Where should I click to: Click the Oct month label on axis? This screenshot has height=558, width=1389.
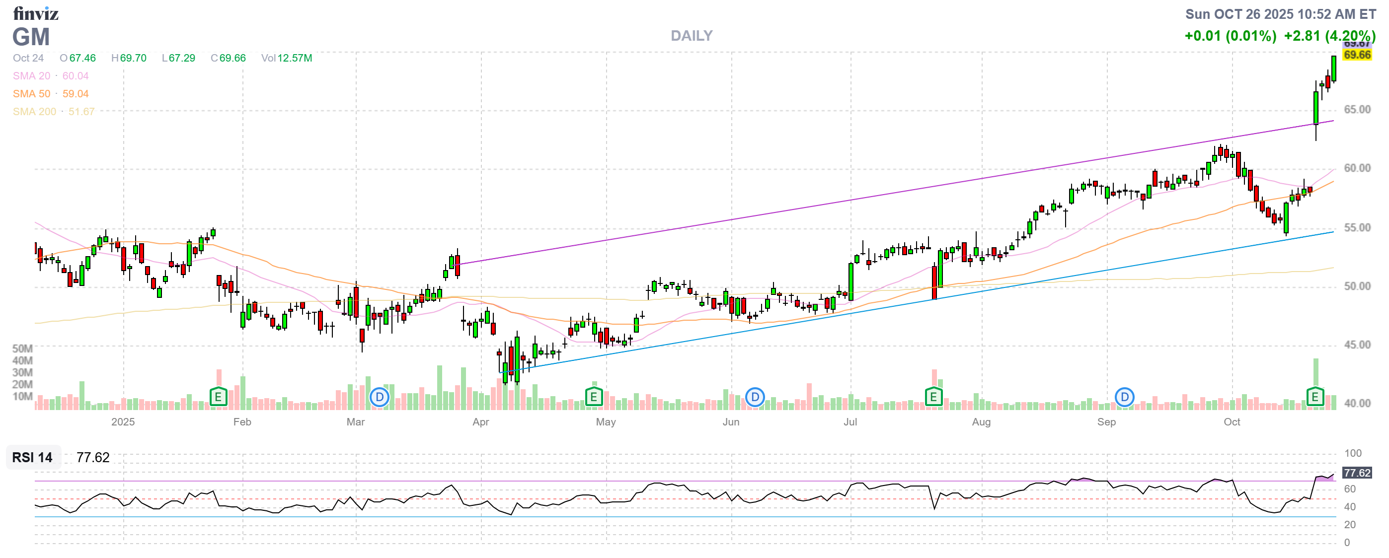pyautogui.click(x=1232, y=422)
